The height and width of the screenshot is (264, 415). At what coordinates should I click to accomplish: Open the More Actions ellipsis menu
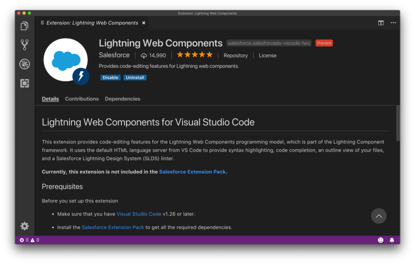coord(393,23)
